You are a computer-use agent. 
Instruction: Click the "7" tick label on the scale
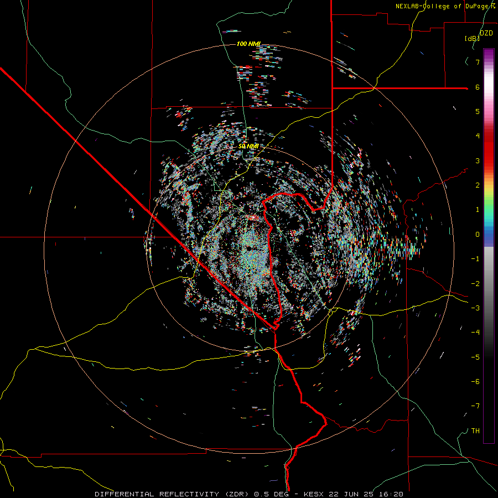pyautogui.click(x=478, y=62)
